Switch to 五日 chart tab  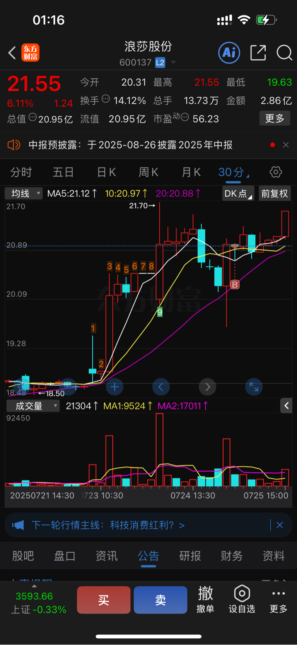point(63,172)
